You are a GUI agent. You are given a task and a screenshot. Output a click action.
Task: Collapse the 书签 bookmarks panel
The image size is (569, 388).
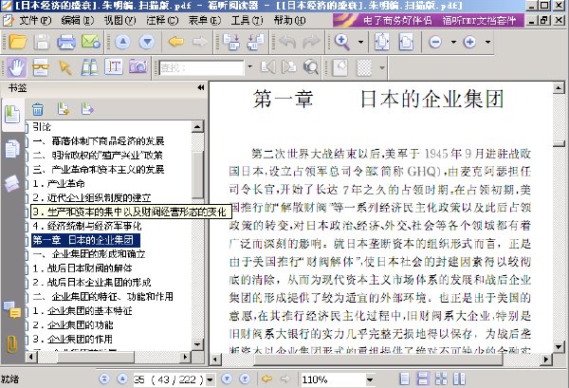pyautogui.click(x=201, y=87)
